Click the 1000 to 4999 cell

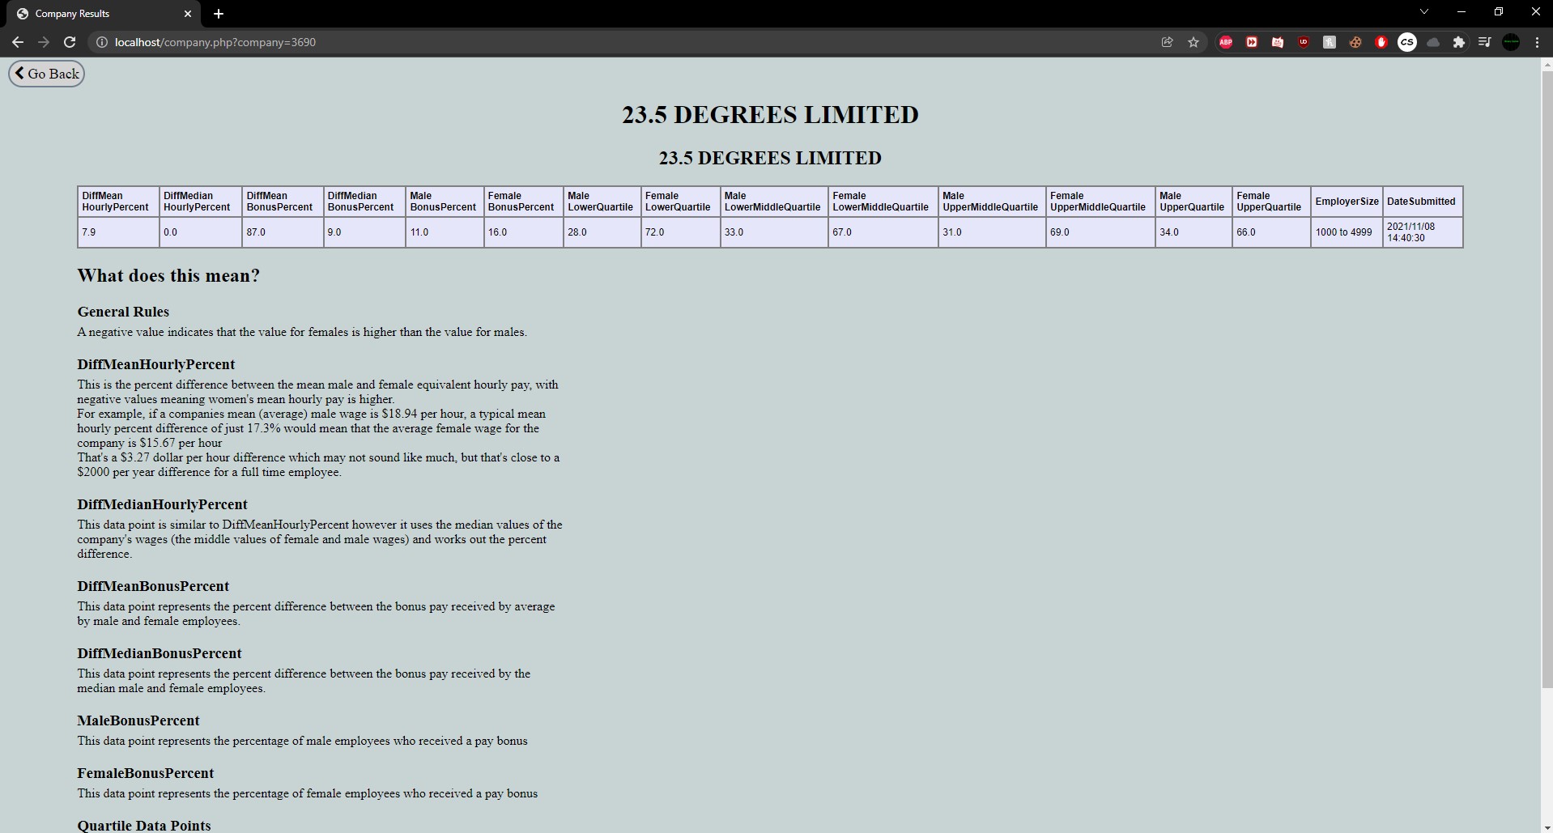pos(1347,232)
